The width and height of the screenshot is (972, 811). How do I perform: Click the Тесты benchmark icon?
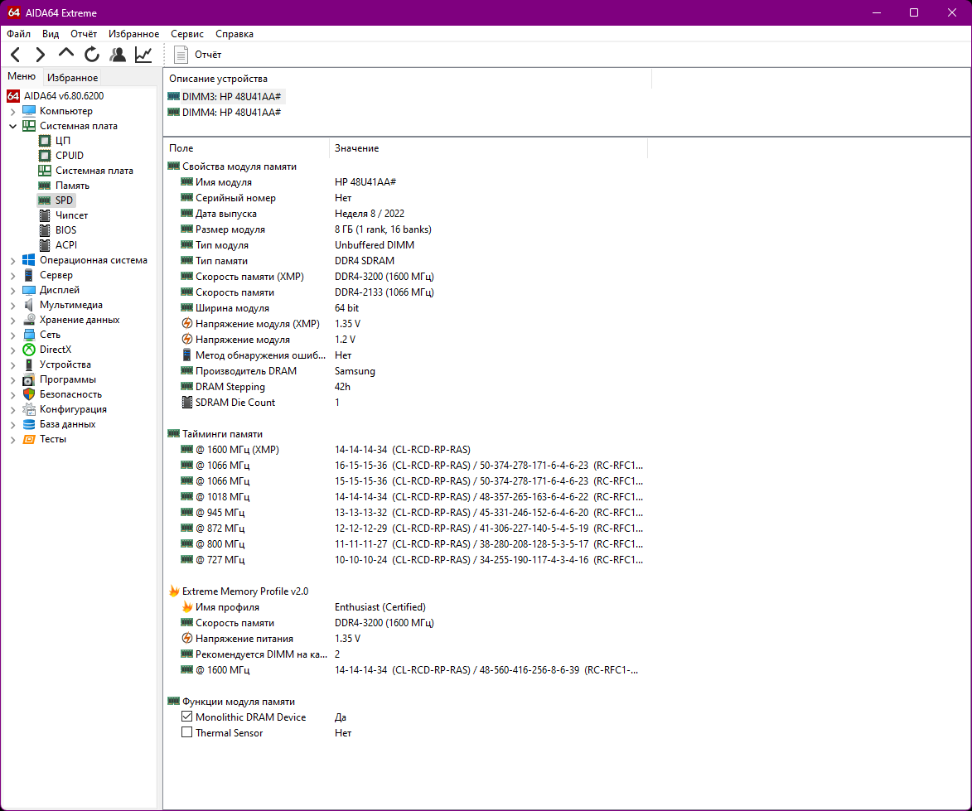(x=29, y=439)
